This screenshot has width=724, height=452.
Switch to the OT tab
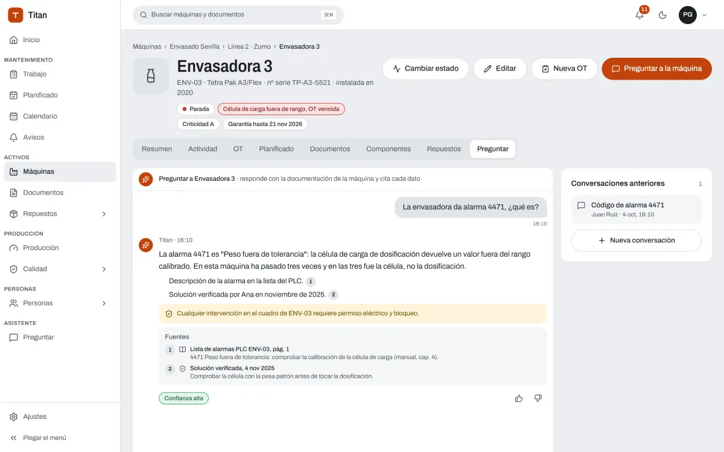tap(238, 149)
